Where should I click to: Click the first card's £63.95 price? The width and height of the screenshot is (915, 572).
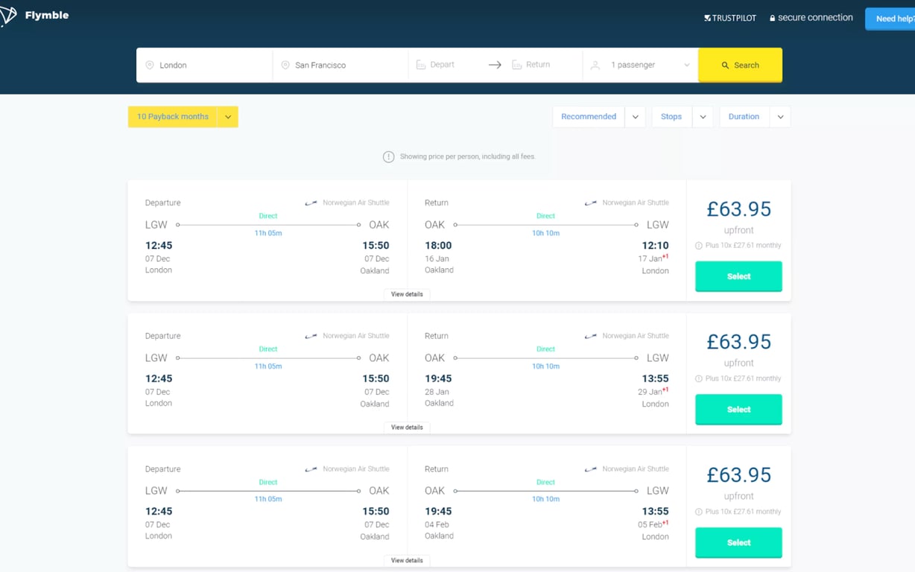738,209
